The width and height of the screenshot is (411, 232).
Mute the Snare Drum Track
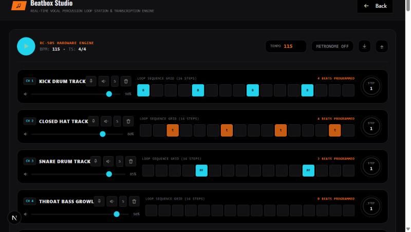[108, 161]
